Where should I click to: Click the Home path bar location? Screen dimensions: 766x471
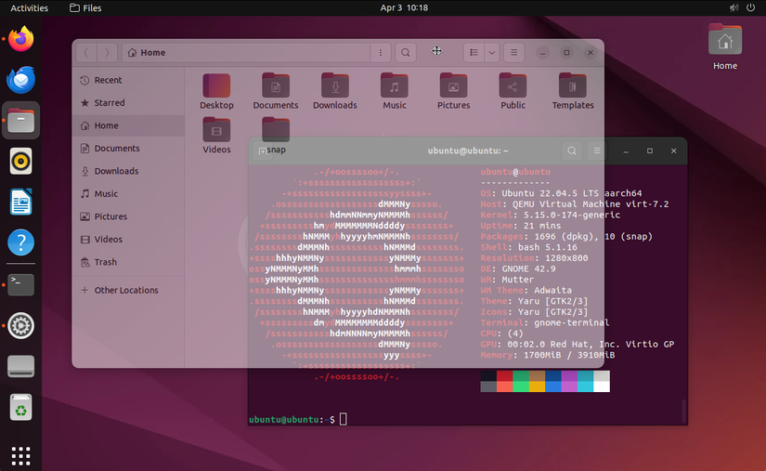pos(147,52)
